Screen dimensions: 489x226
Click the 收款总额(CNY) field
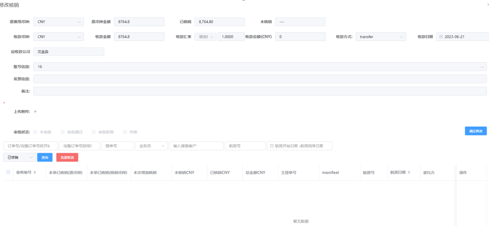301,37
